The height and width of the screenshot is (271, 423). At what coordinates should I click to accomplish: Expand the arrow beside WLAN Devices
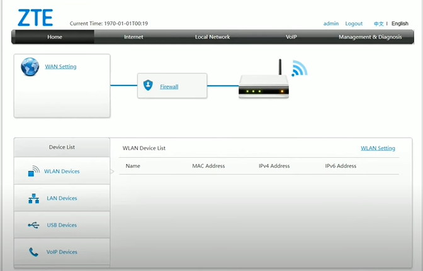pos(113,171)
